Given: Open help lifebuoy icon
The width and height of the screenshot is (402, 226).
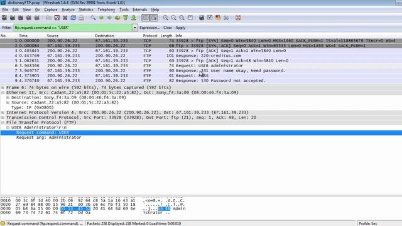Looking at the screenshot, I should point(238,18).
